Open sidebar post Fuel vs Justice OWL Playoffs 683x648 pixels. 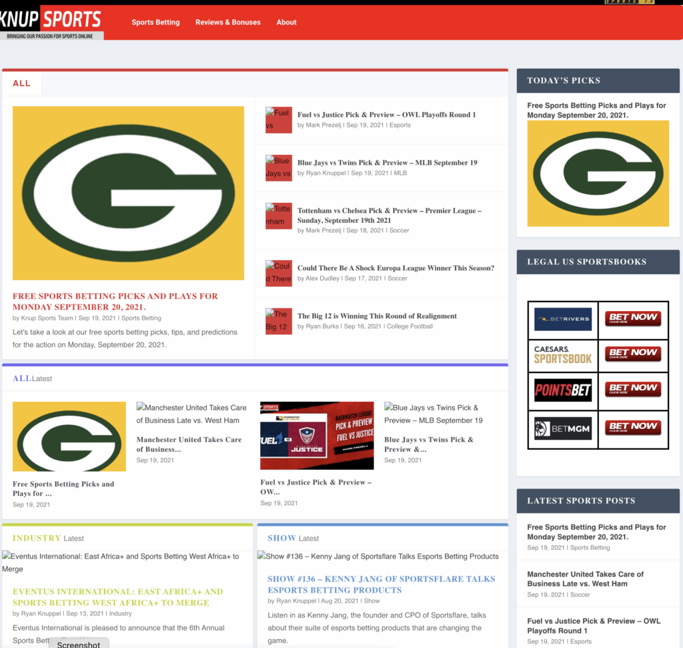click(x=594, y=626)
